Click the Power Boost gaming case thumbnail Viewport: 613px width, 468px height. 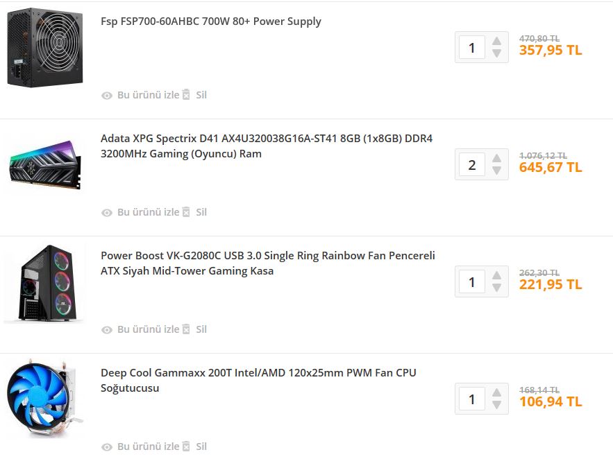pyautogui.click(x=44, y=283)
